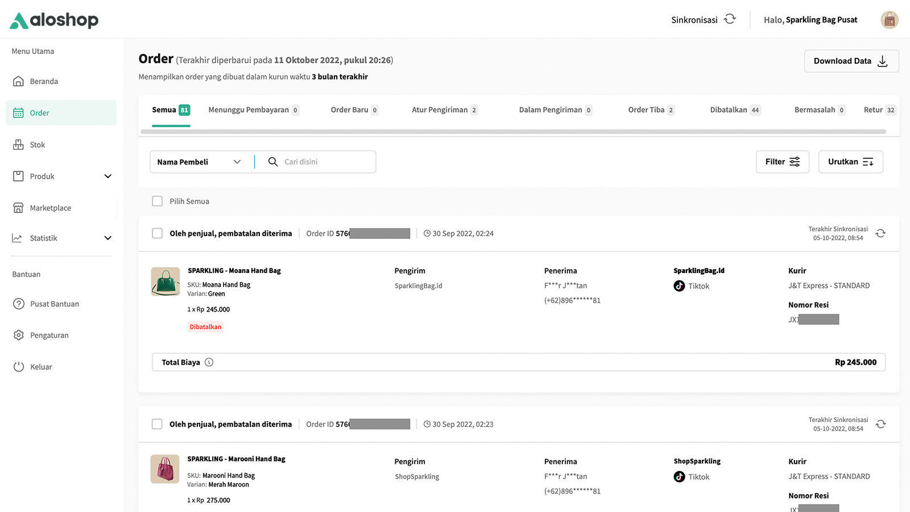Collapse the Statistik sidebar chevron
The height and width of the screenshot is (512, 910).
click(107, 238)
